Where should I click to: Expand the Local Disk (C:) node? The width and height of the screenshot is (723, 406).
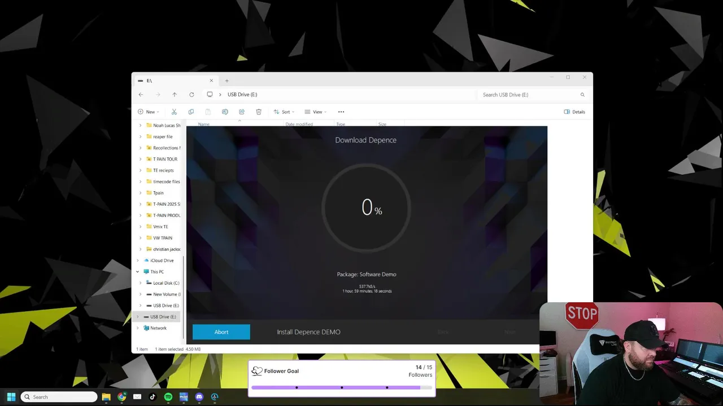tap(141, 283)
